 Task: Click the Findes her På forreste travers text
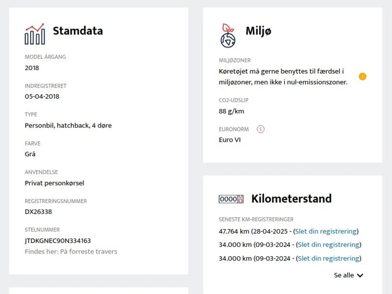71,251
